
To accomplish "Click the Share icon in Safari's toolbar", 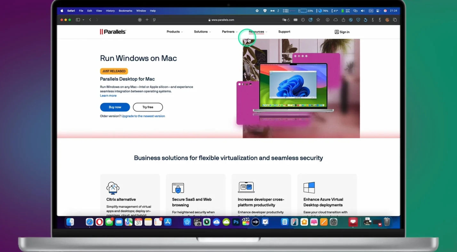I will pyautogui.click(x=344, y=20).
